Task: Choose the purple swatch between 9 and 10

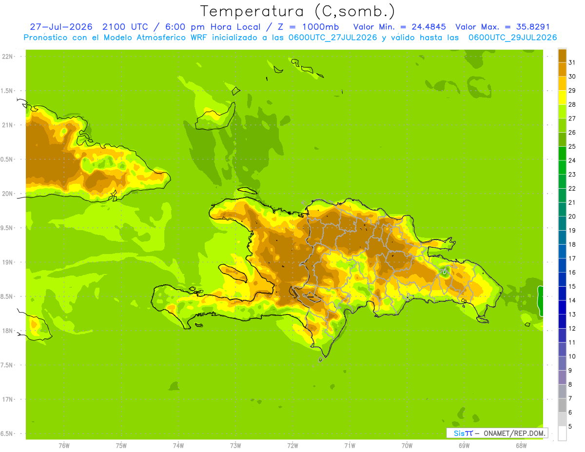Action: (562, 363)
